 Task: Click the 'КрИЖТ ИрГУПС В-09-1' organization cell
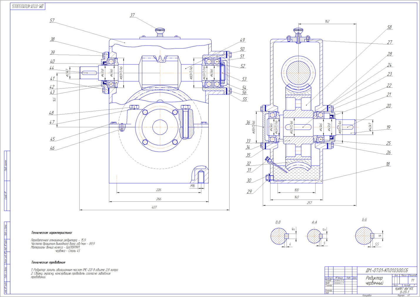point(404,290)
